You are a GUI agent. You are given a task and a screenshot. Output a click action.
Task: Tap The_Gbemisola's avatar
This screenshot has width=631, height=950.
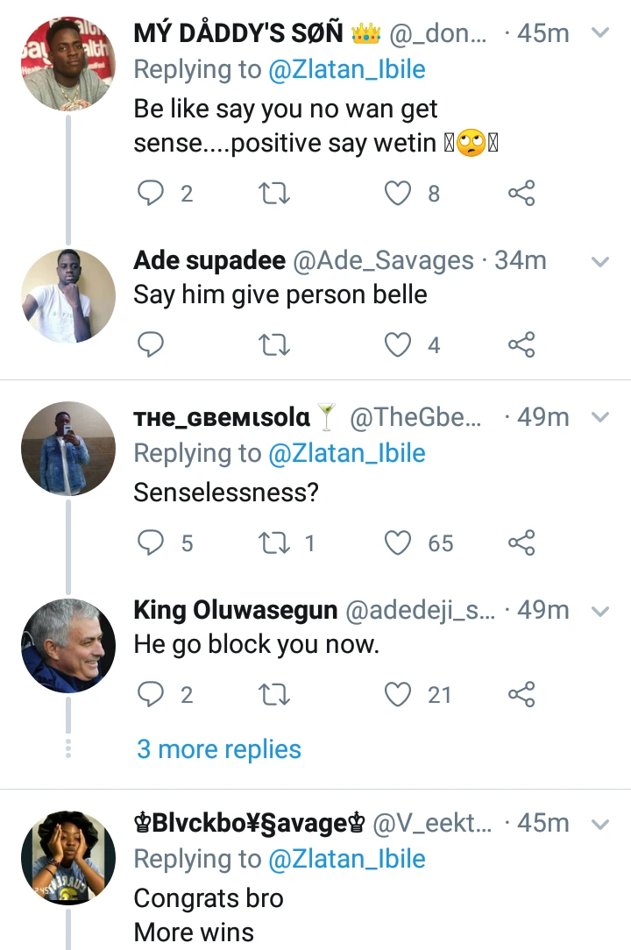pyautogui.click(x=68, y=449)
